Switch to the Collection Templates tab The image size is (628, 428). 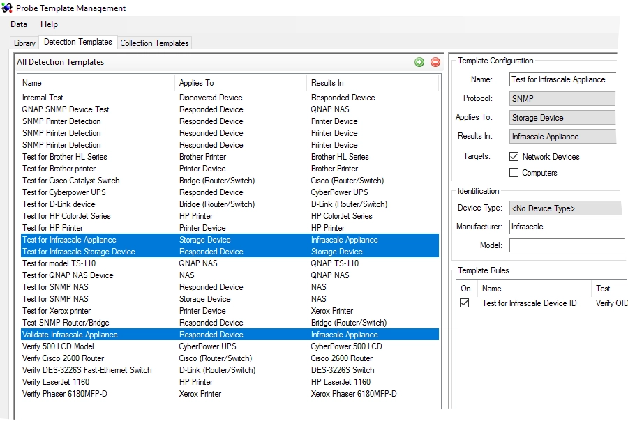pyautogui.click(x=155, y=43)
